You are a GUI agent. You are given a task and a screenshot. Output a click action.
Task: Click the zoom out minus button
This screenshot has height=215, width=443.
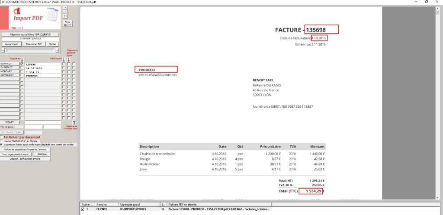coord(65,12)
